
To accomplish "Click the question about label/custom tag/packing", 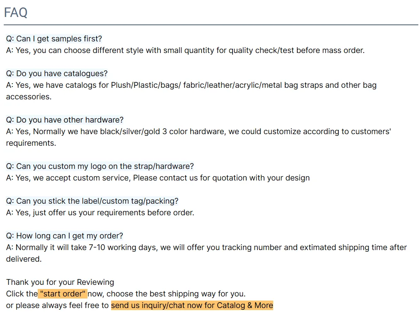I will [x=92, y=201].
